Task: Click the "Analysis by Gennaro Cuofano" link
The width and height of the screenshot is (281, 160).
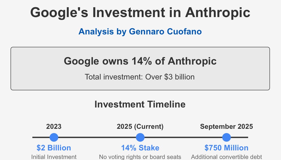Action: coord(140,31)
